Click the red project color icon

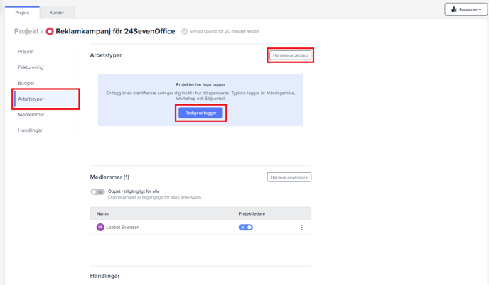point(50,32)
